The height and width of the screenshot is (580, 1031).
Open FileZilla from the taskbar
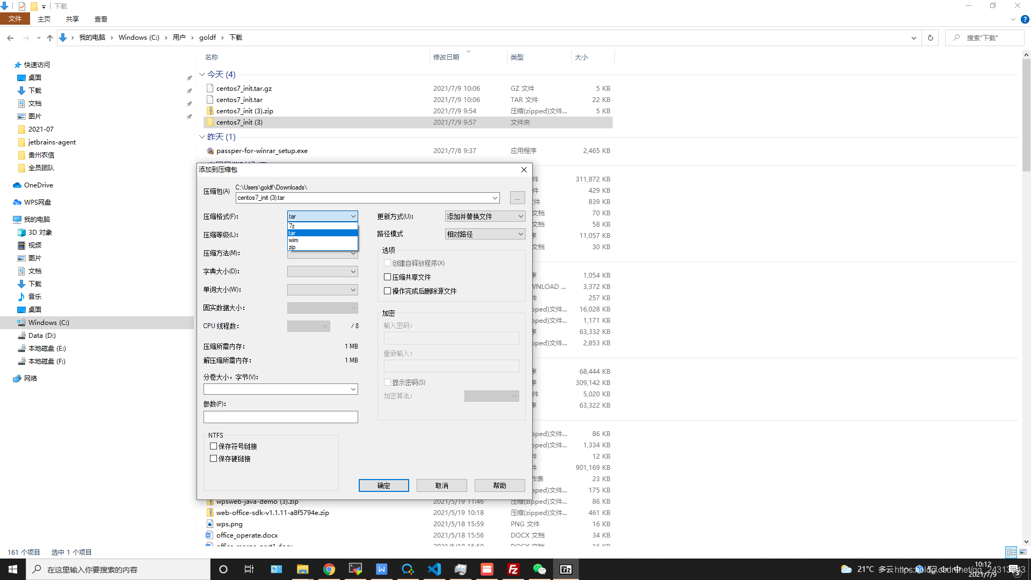point(513,569)
